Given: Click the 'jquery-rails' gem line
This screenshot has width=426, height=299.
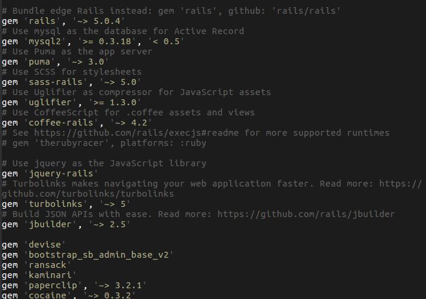Looking at the screenshot, I should point(50,173).
